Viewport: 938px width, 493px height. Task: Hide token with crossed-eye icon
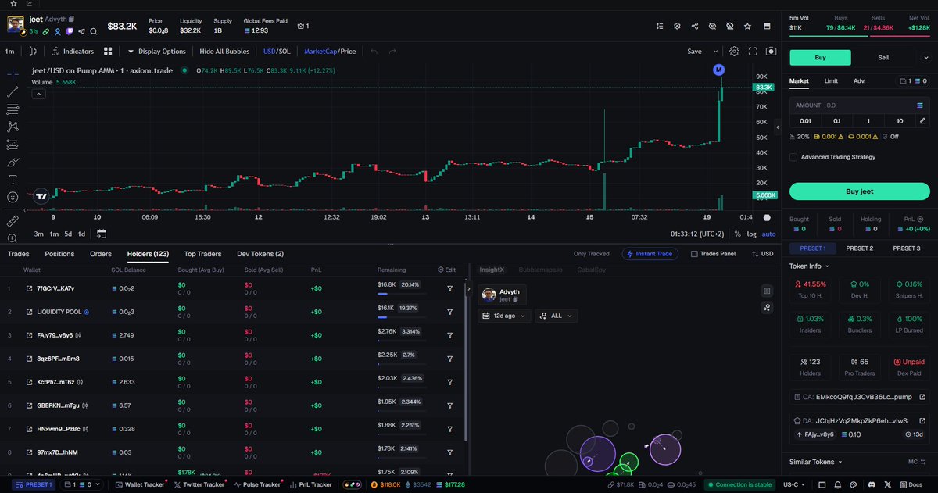[712, 26]
